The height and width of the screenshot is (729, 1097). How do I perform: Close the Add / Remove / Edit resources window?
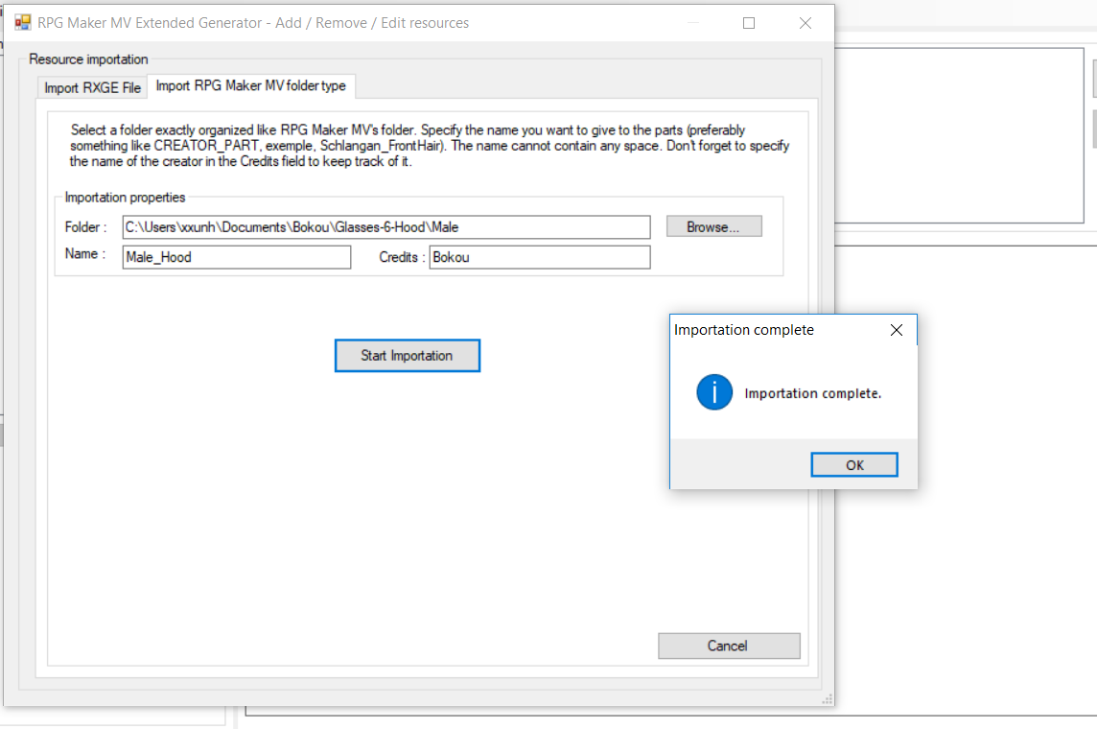coord(805,23)
